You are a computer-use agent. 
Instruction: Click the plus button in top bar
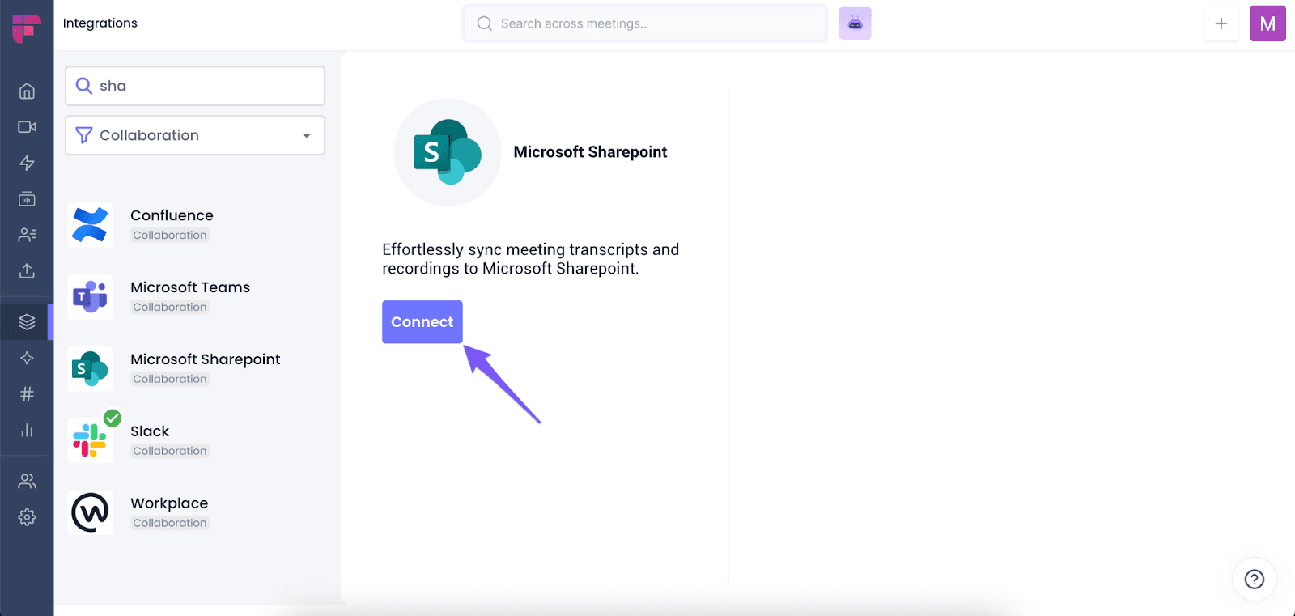click(x=1221, y=23)
